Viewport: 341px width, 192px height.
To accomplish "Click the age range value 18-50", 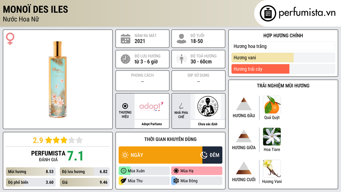I will [x=196, y=41].
